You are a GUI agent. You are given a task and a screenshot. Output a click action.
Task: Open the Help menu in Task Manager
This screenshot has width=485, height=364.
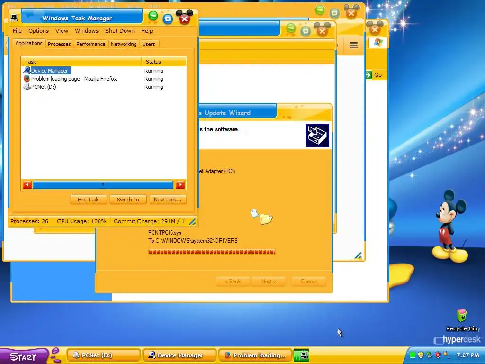pos(147,31)
